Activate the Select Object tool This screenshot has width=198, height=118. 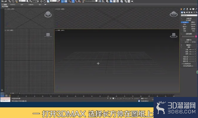point(27,1)
